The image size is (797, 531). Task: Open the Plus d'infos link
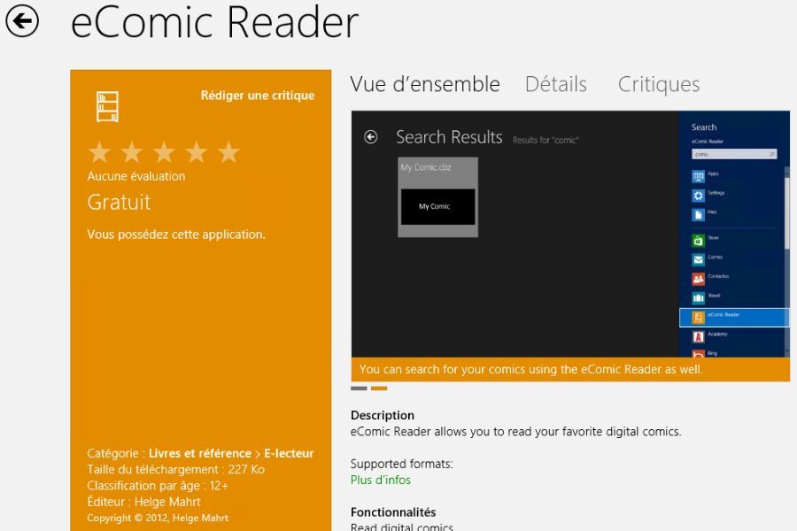point(381,480)
